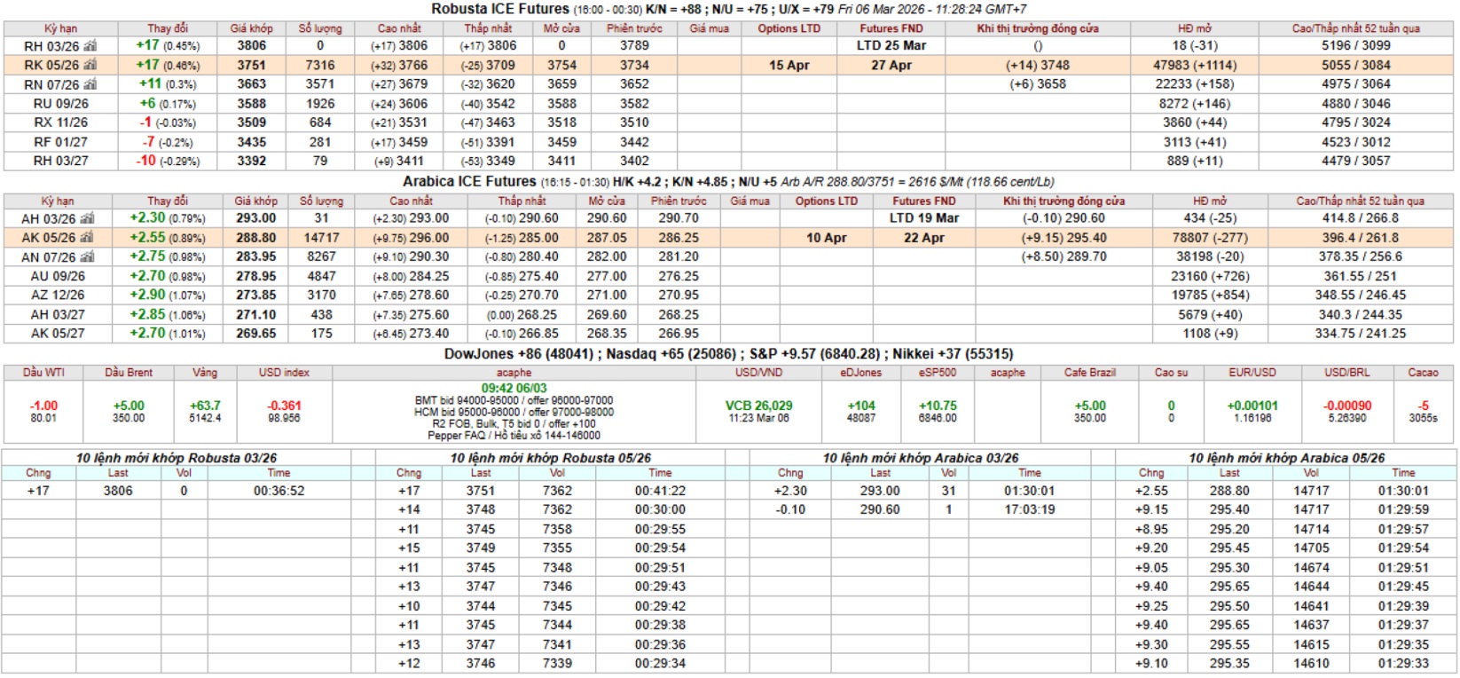Click the trade time "00:41:22"
The height and width of the screenshot is (678, 1460).
[x=660, y=491]
